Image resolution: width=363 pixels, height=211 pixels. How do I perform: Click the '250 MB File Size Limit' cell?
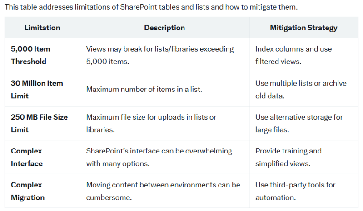click(x=39, y=123)
